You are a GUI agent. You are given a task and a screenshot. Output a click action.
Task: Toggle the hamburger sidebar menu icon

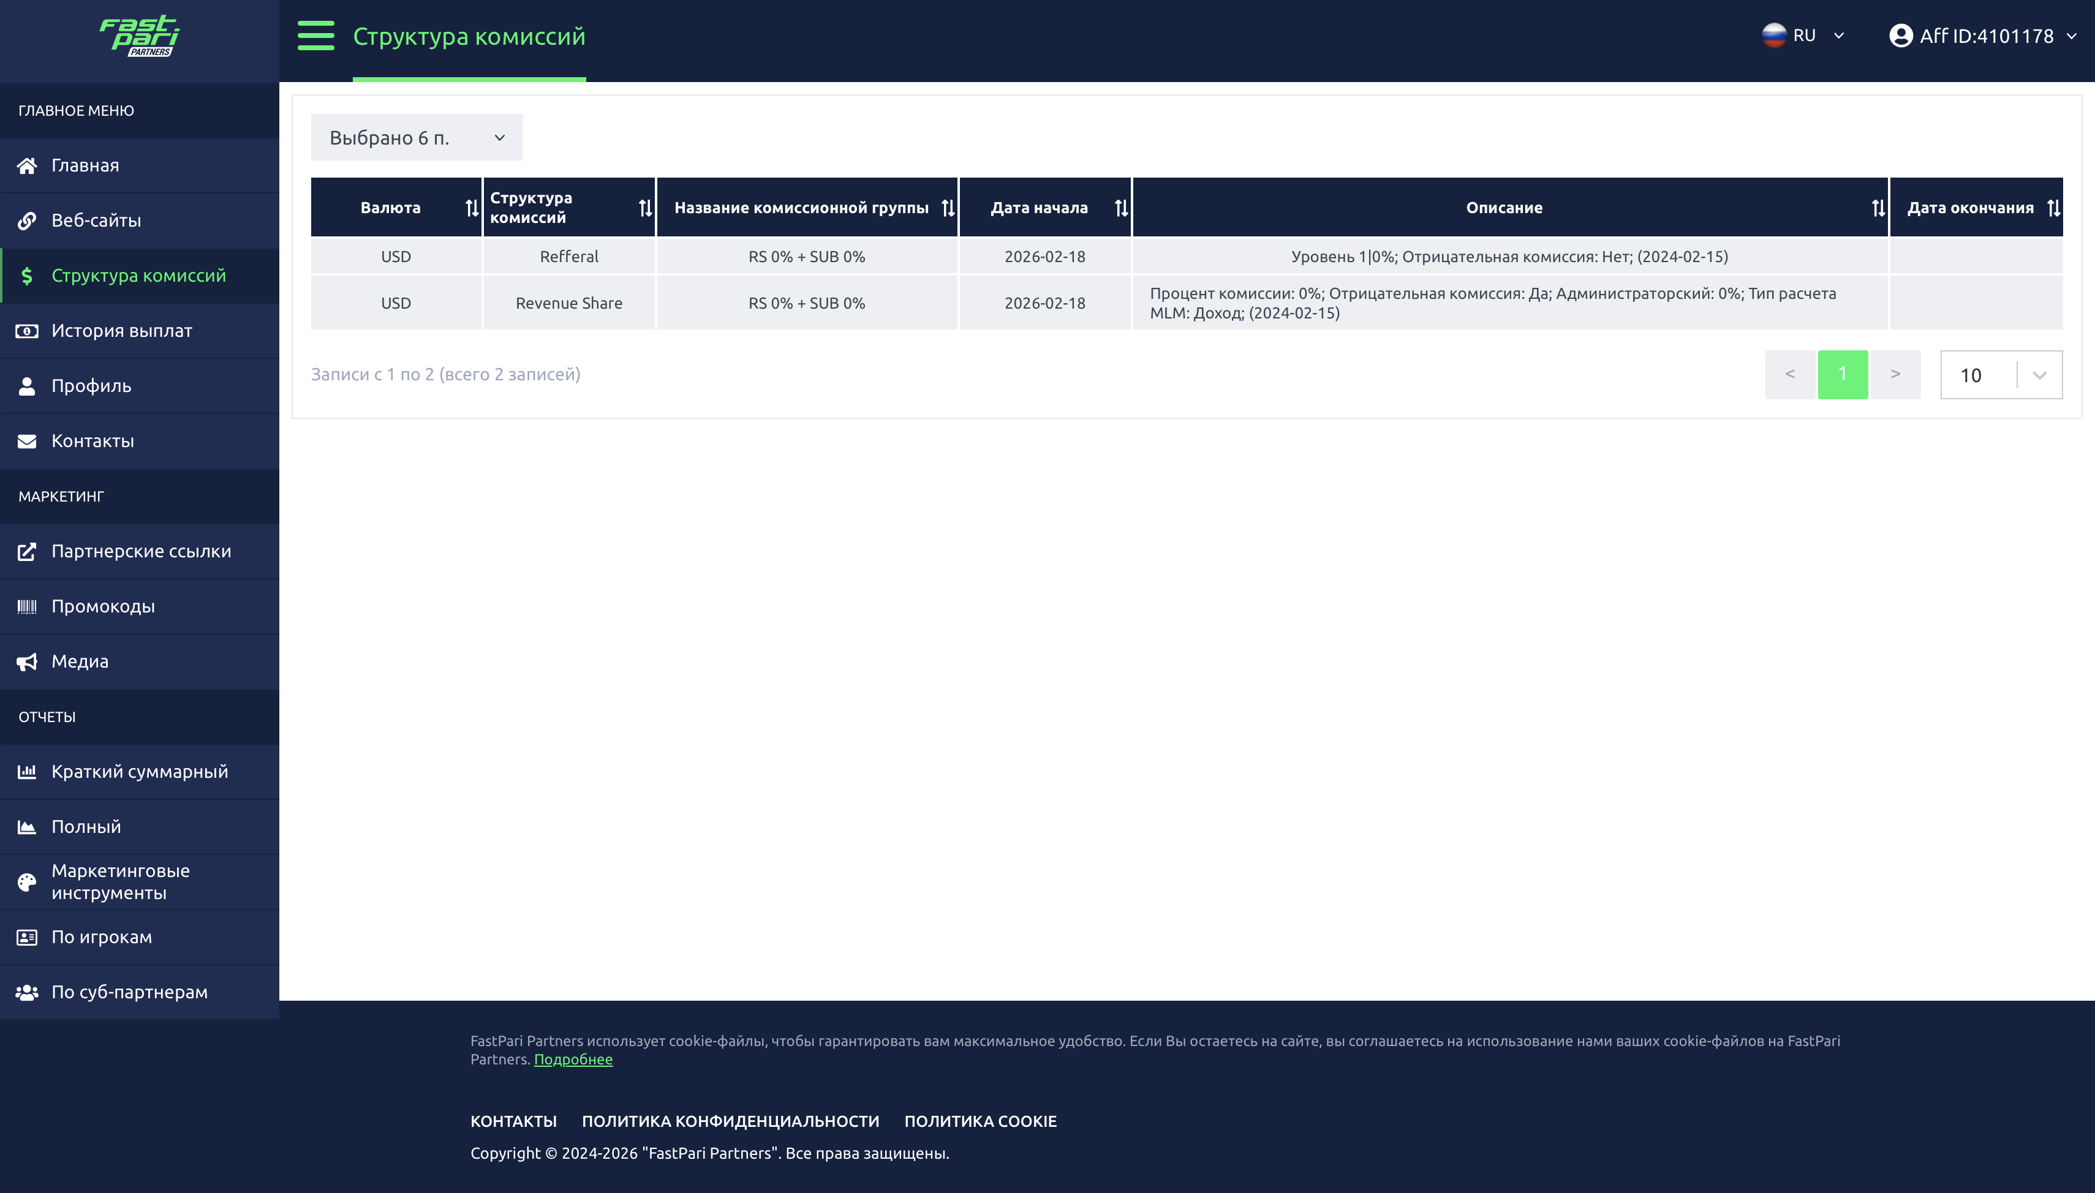pyautogui.click(x=315, y=36)
